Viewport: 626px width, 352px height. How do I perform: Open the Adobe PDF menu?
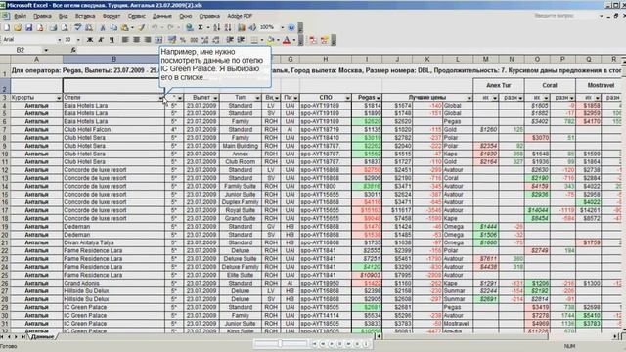tap(240, 16)
